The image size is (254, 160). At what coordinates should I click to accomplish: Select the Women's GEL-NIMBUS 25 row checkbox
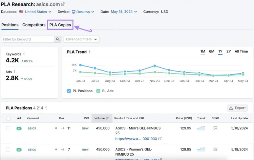pyautogui.click(x=8, y=149)
